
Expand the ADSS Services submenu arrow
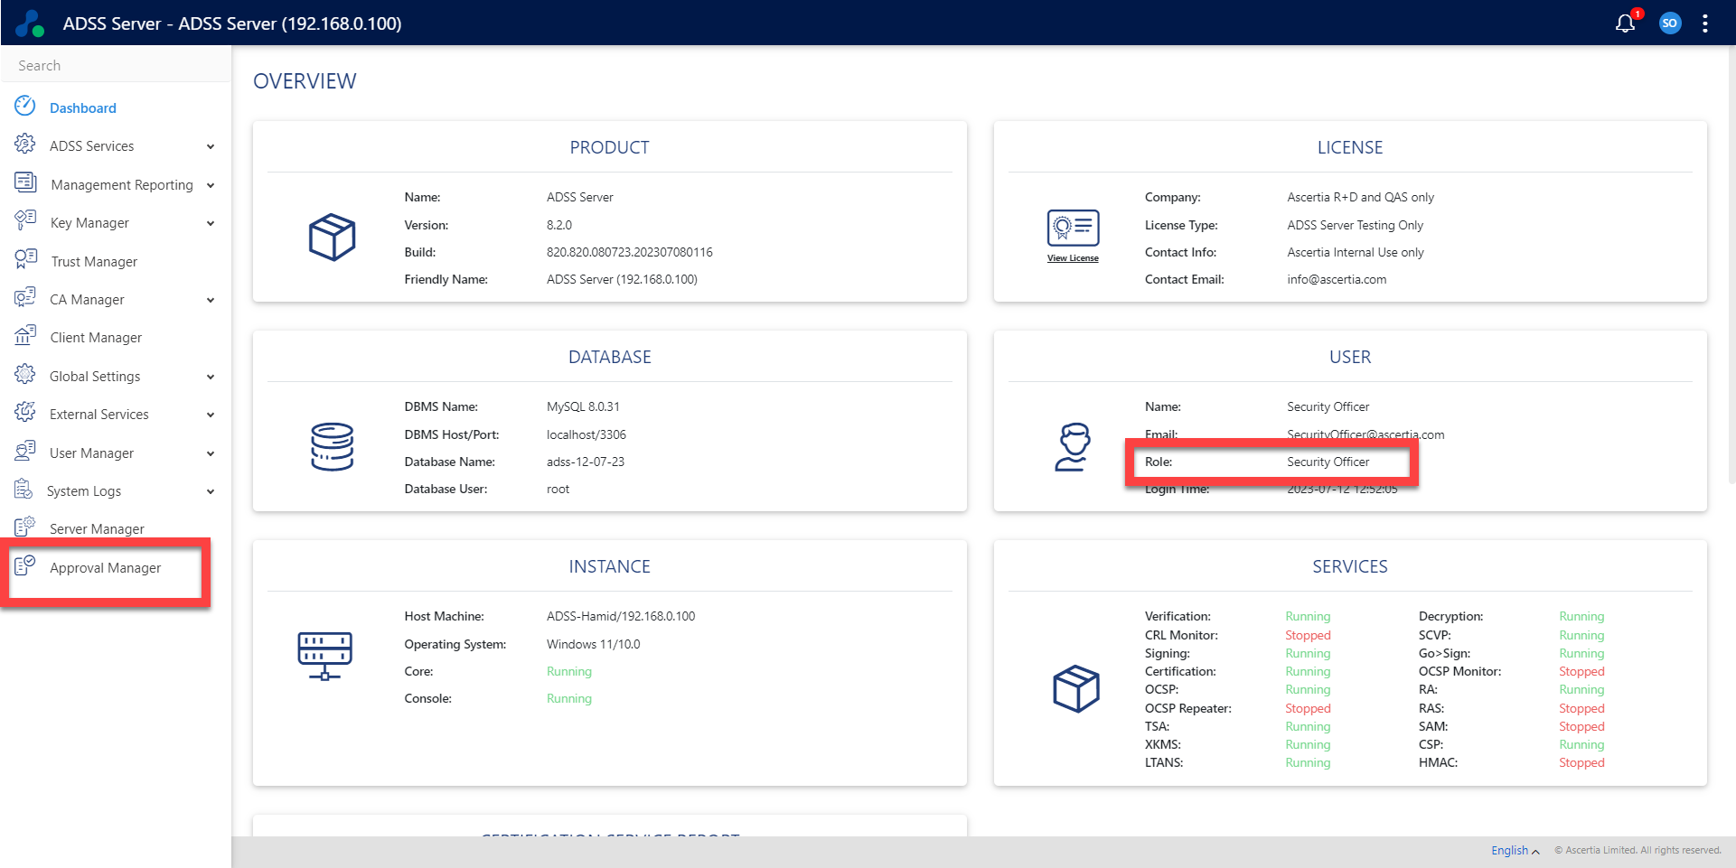(x=211, y=146)
